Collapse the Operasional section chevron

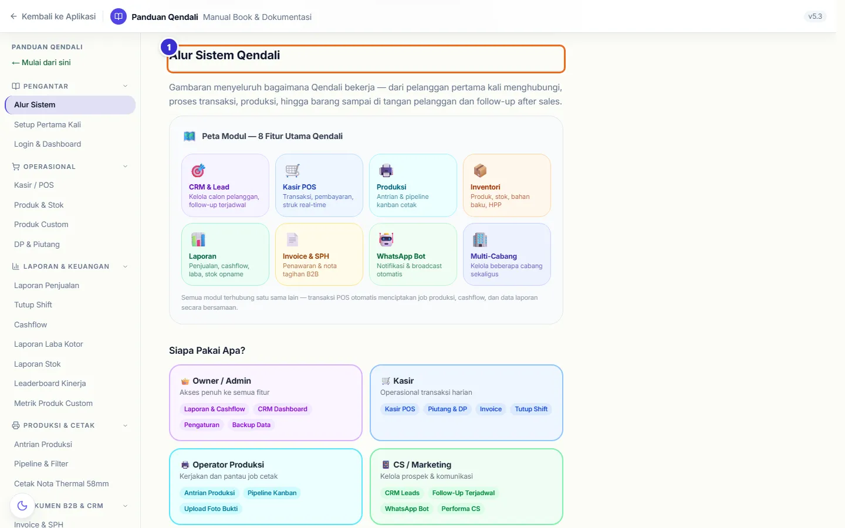click(125, 167)
